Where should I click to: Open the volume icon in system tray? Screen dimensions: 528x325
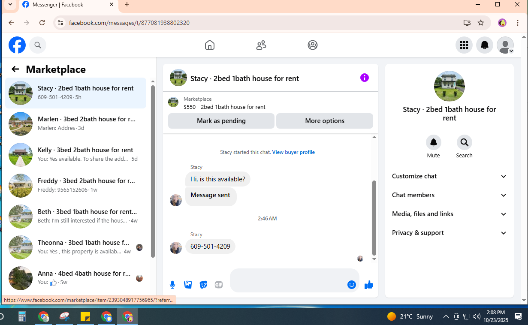click(477, 317)
